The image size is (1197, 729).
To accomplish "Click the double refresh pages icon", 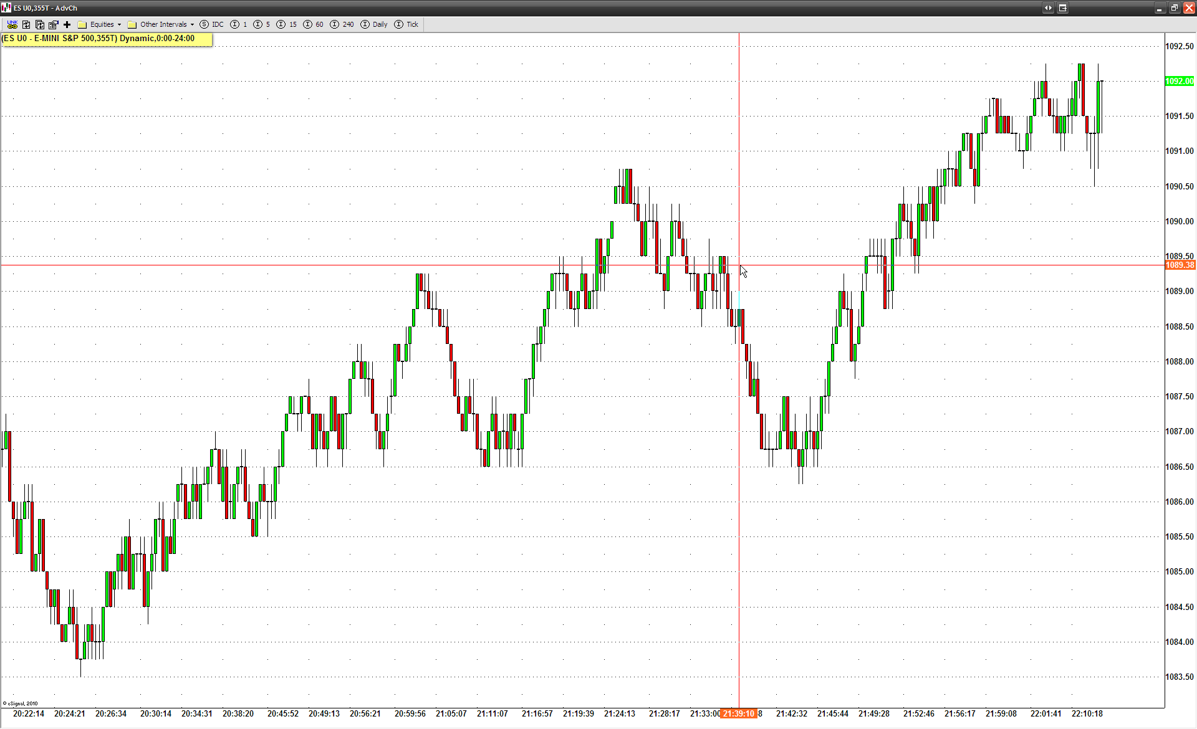I will coord(40,24).
